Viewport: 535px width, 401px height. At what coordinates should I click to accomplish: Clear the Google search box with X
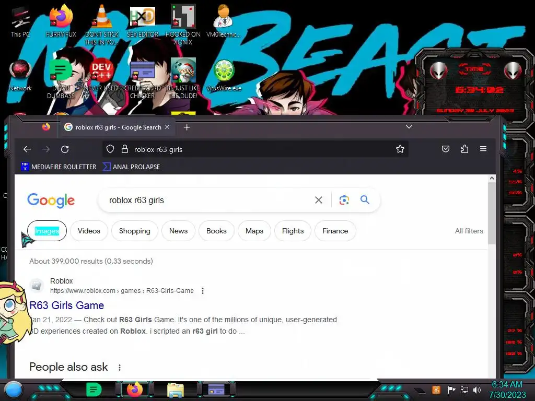(x=318, y=200)
